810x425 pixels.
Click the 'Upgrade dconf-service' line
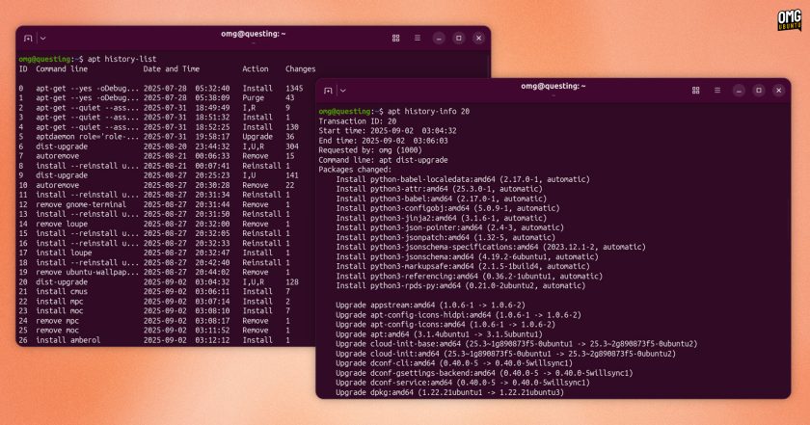(x=463, y=383)
